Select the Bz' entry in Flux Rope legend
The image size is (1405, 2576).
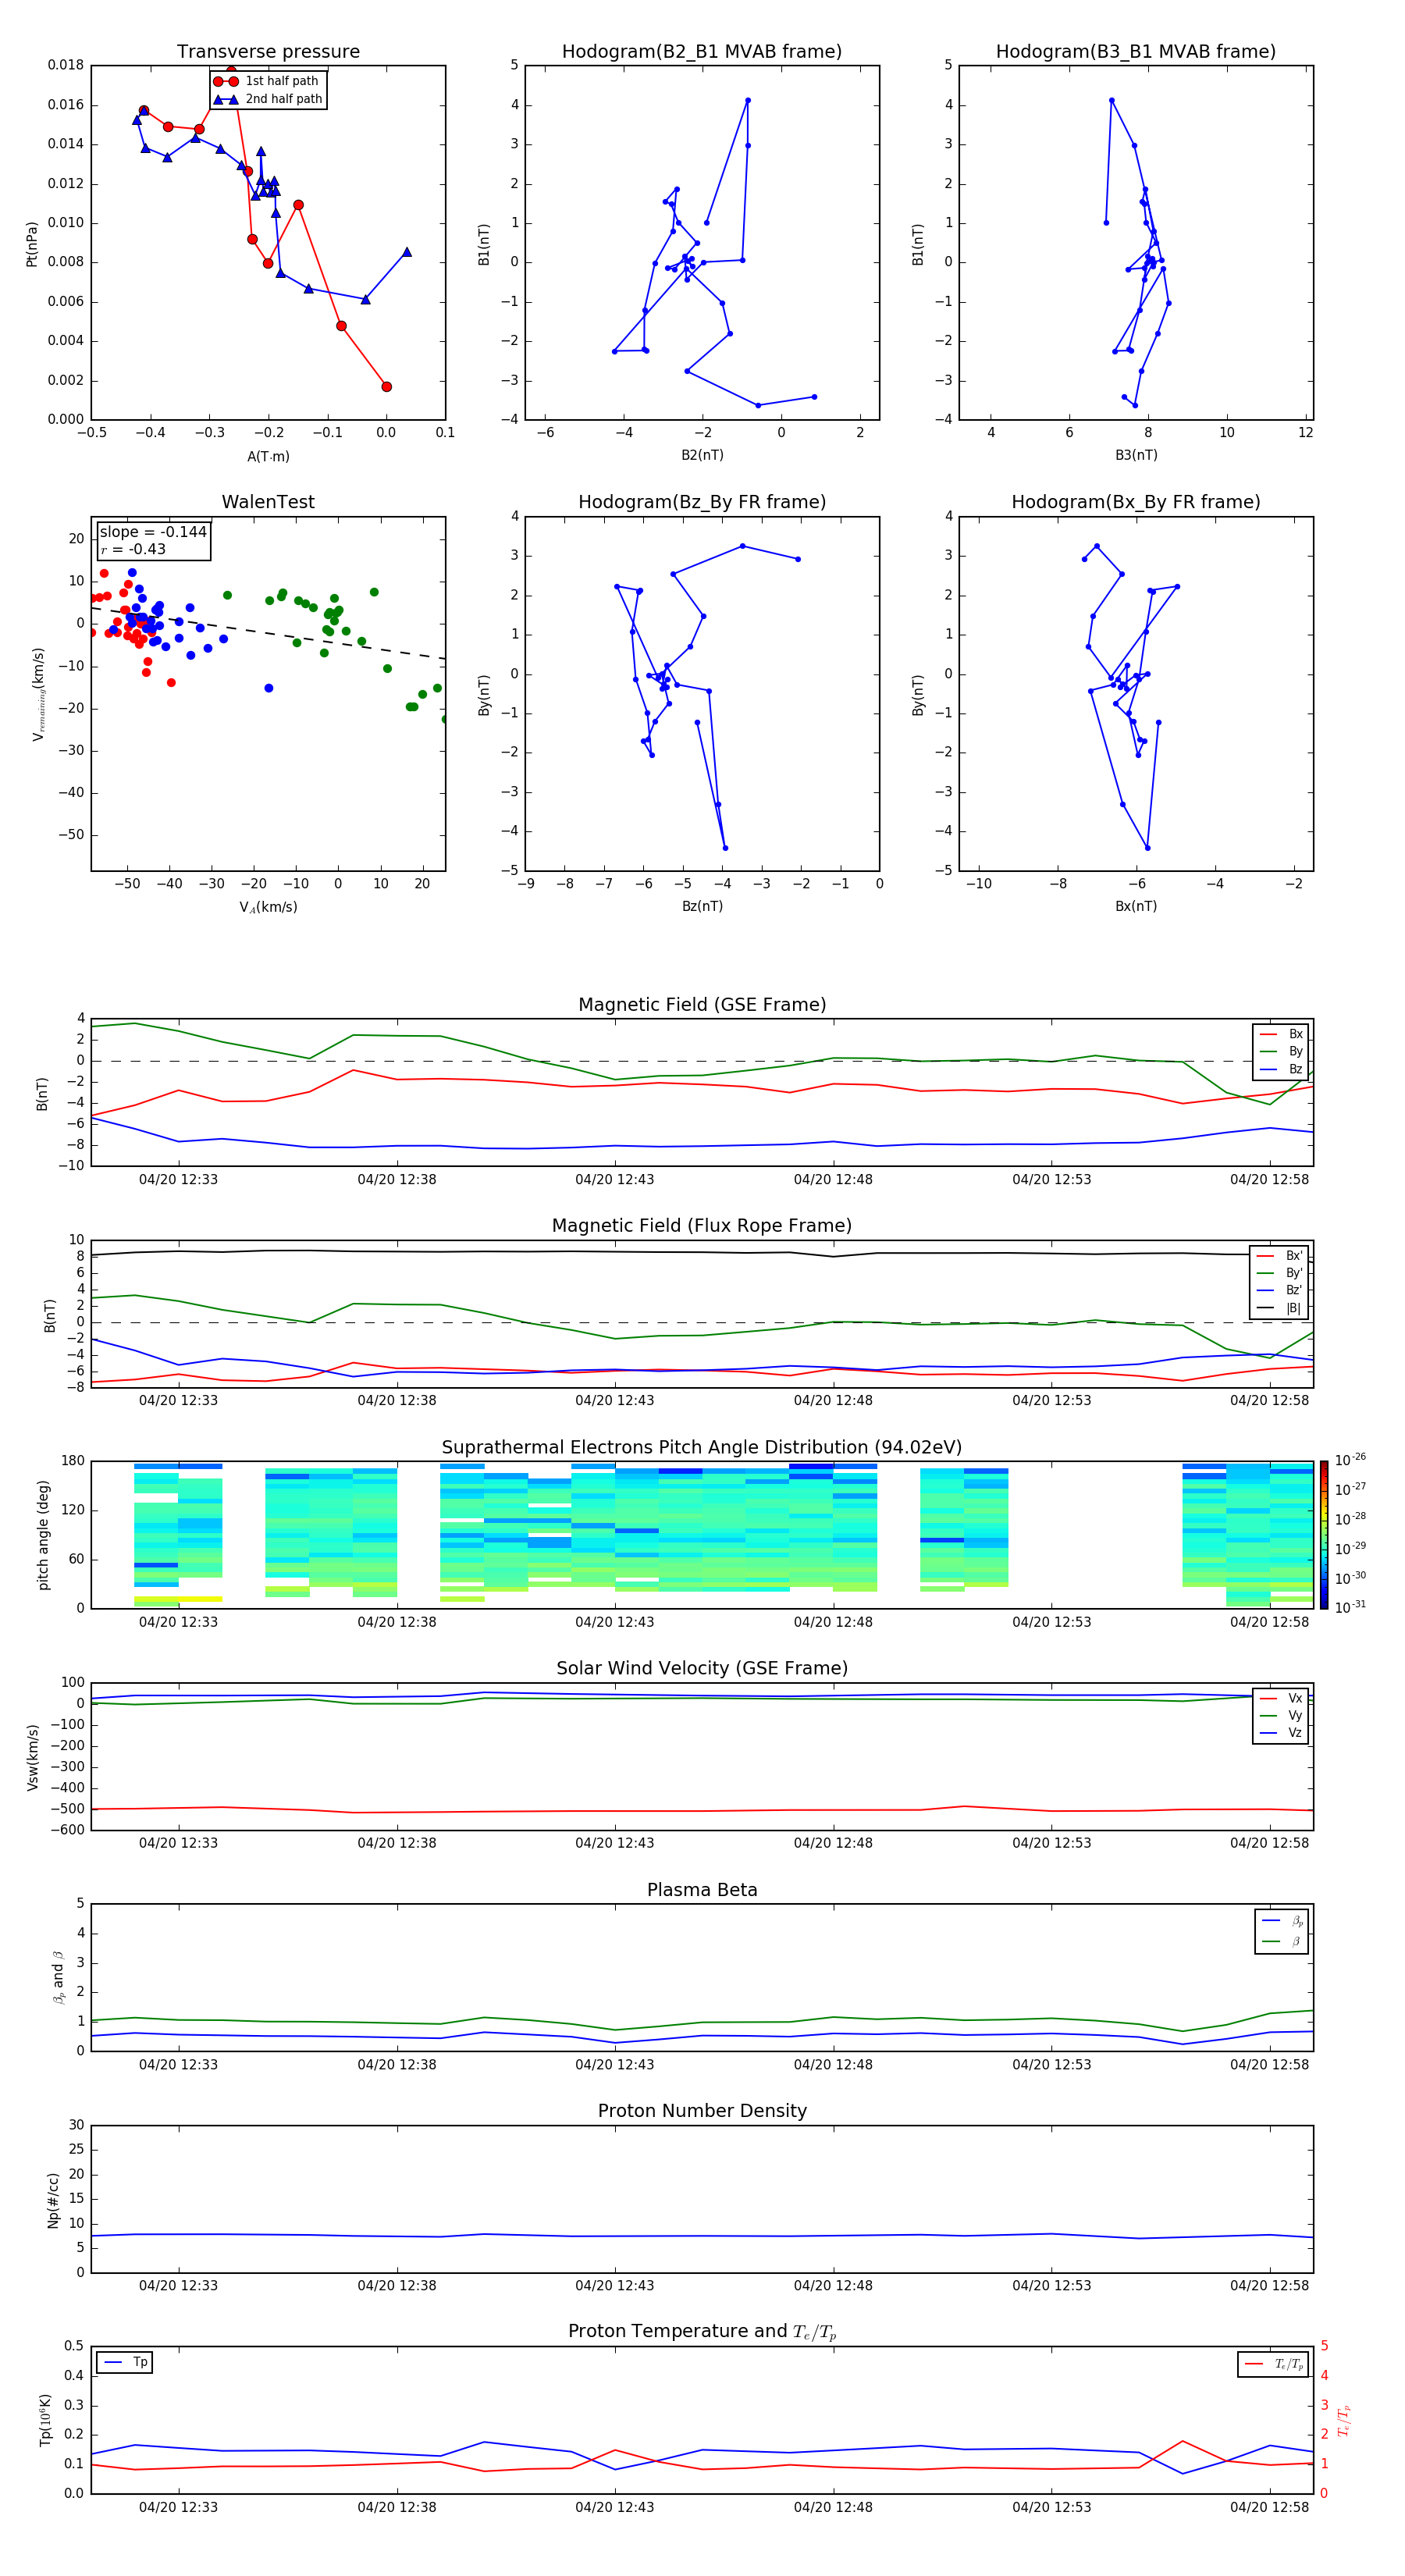(x=1280, y=1290)
